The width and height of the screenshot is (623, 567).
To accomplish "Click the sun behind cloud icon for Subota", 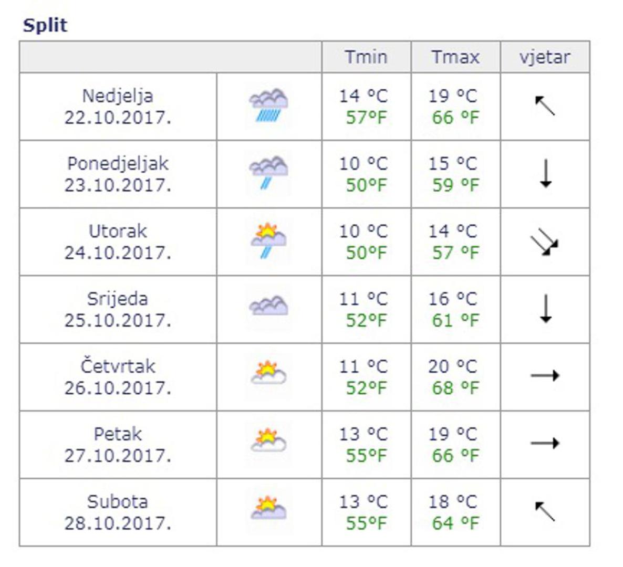I will point(268,508).
